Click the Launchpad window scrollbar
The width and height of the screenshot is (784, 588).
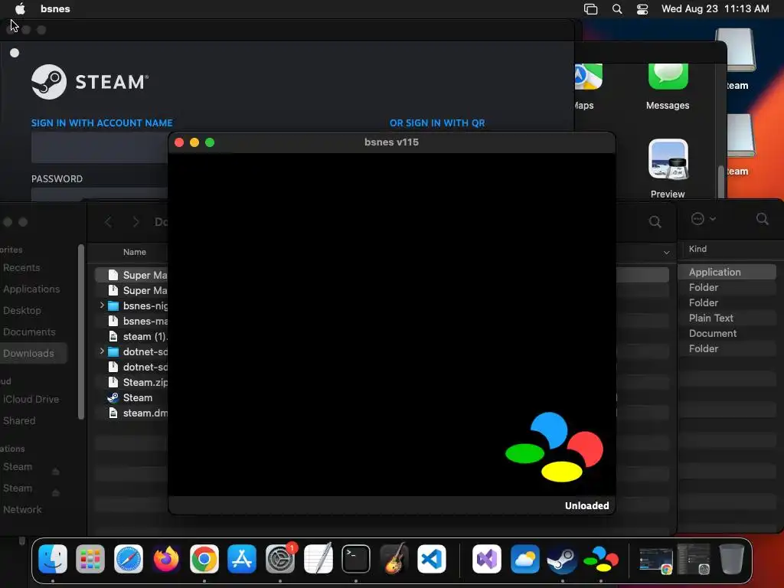click(x=721, y=181)
